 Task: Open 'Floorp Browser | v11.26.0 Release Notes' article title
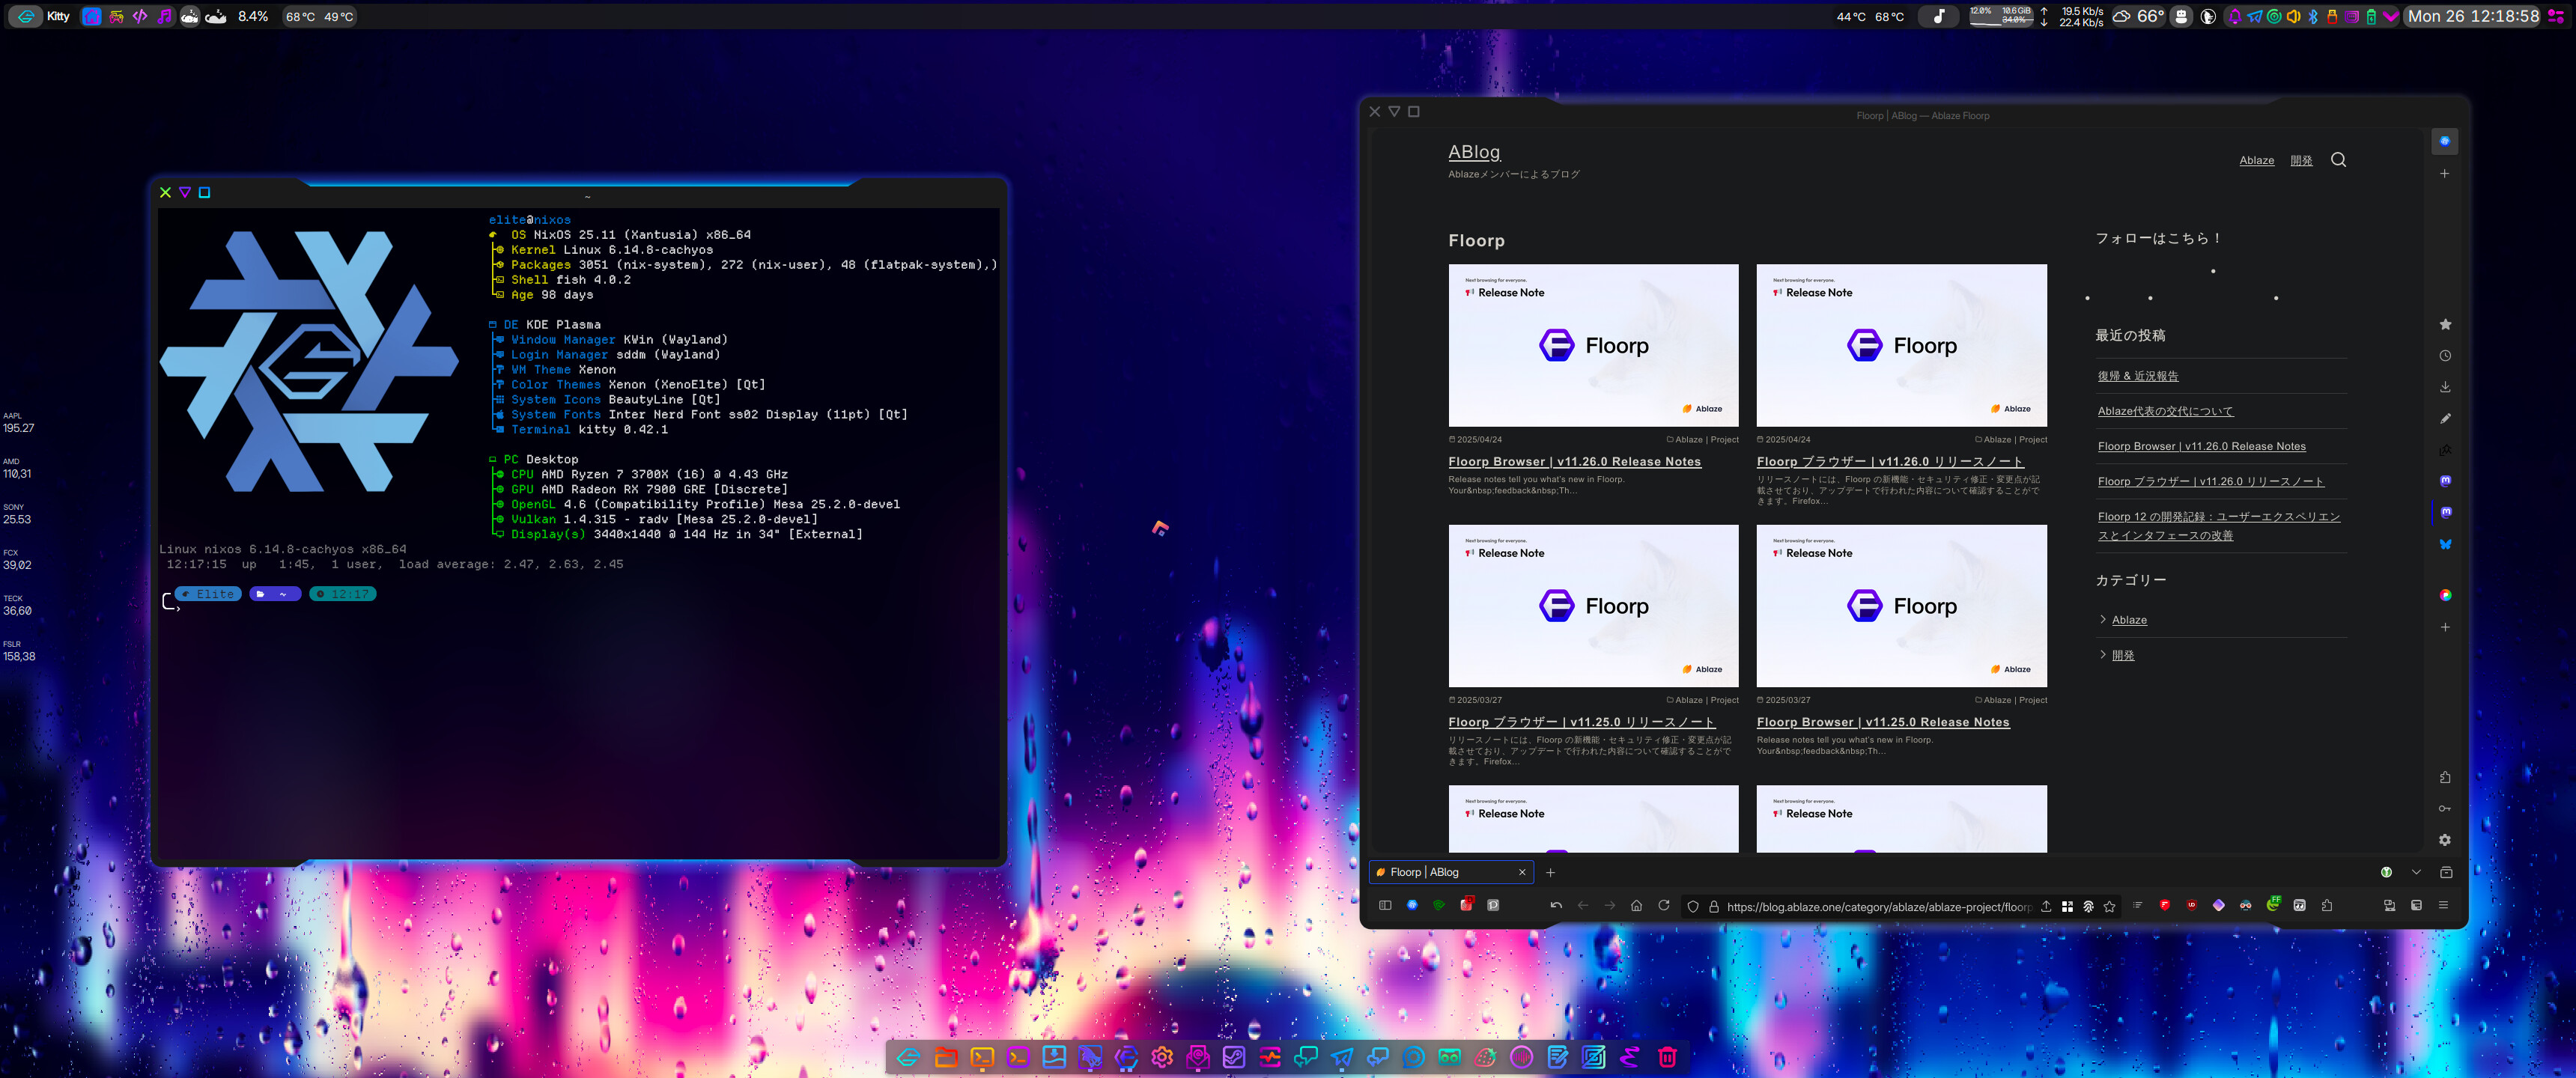click(1574, 462)
